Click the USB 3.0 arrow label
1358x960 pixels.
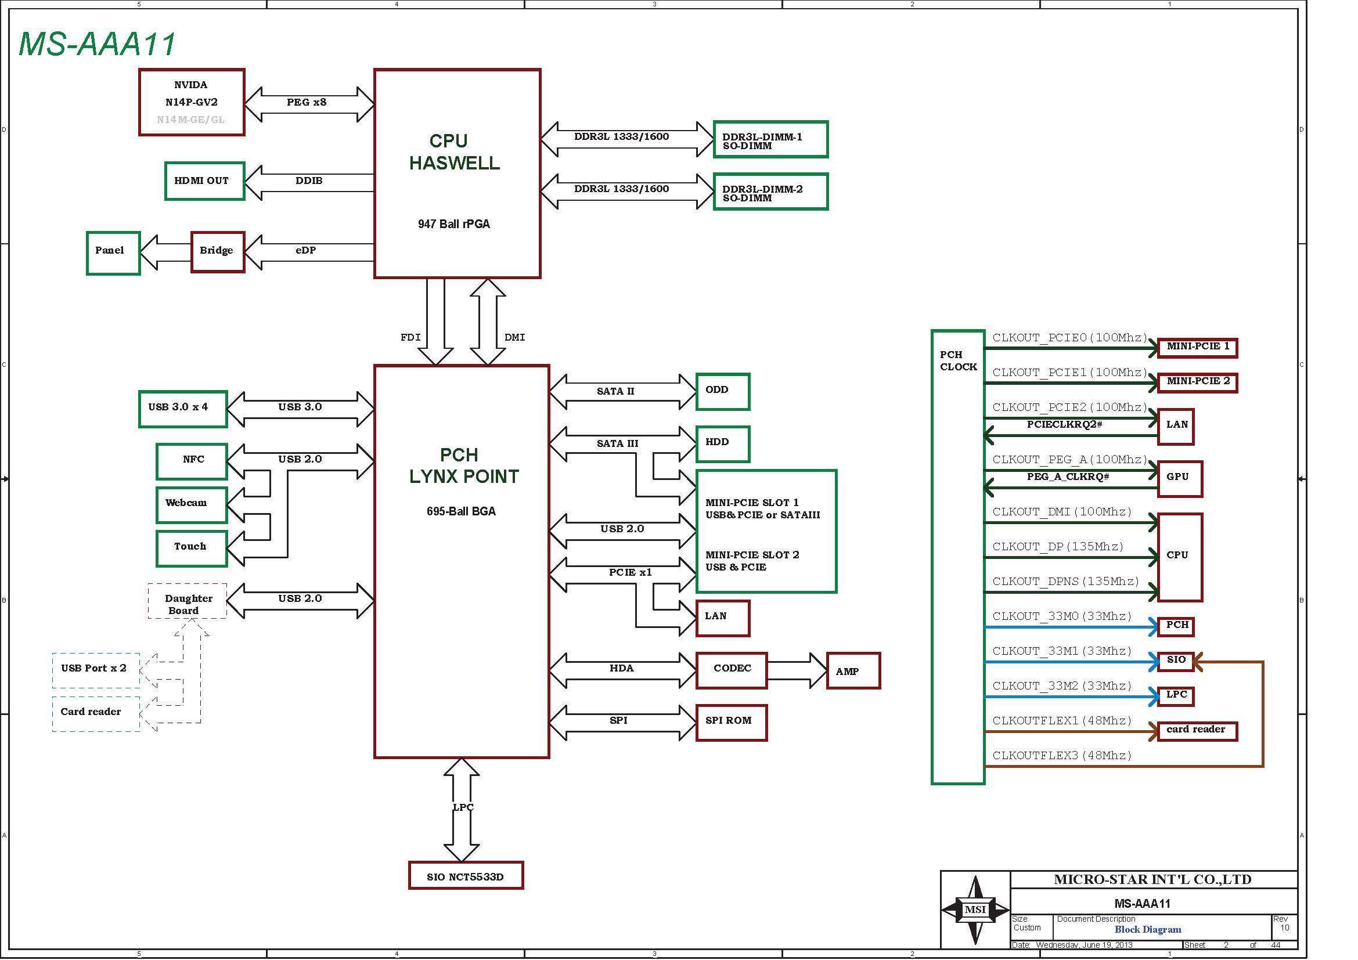(300, 407)
